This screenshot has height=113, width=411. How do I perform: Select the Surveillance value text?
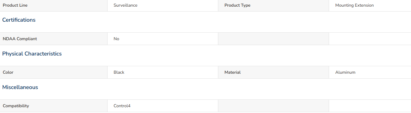pyautogui.click(x=126, y=5)
